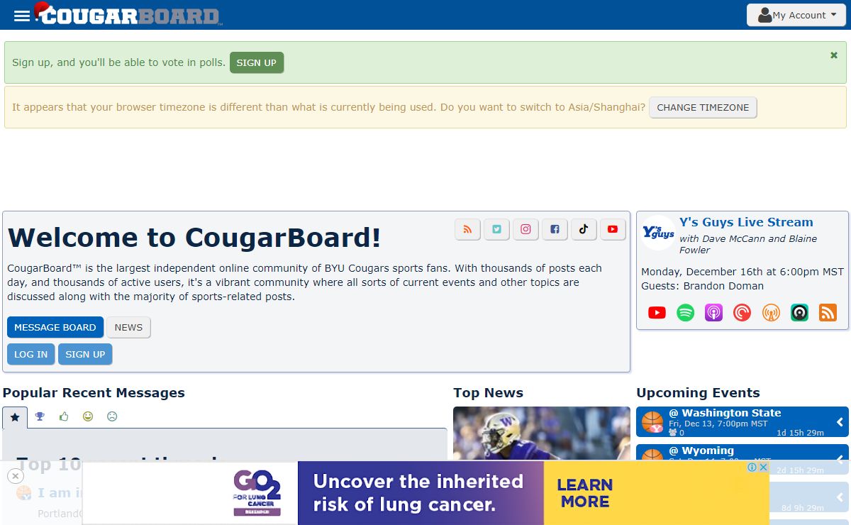Click 'Guests: Brandon Doman' text
Image resolution: width=851 pixels, height=525 pixels.
(x=702, y=286)
